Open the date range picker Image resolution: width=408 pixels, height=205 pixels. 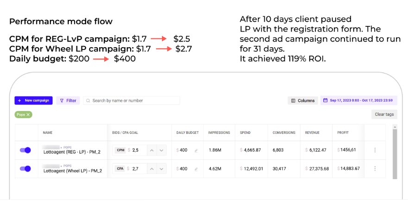tap(359, 100)
